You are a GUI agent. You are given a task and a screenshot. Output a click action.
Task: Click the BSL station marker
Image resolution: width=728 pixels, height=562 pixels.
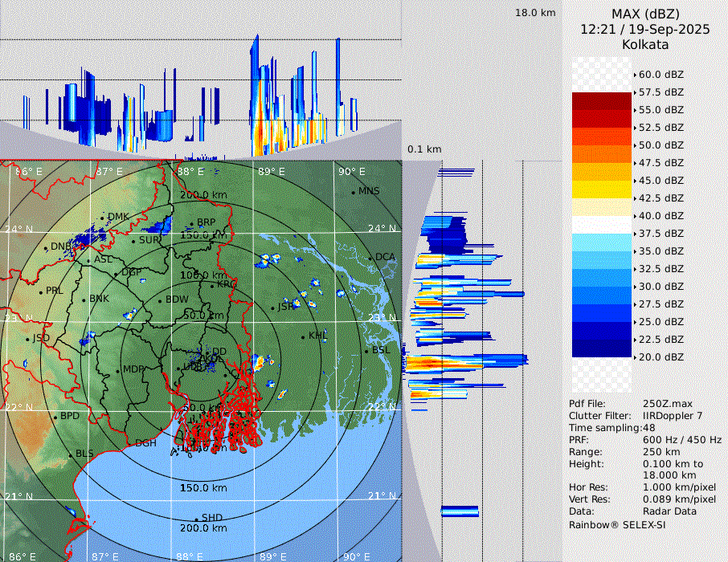(x=366, y=351)
